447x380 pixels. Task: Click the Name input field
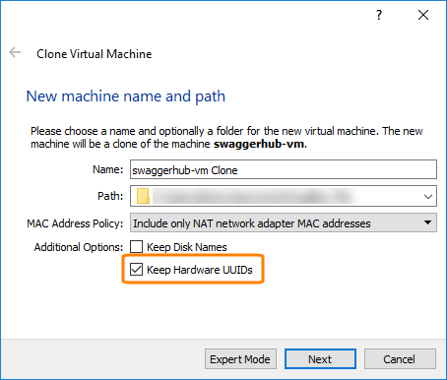[284, 169]
